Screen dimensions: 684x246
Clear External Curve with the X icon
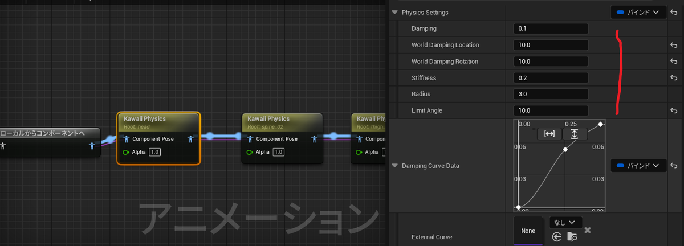[588, 230]
